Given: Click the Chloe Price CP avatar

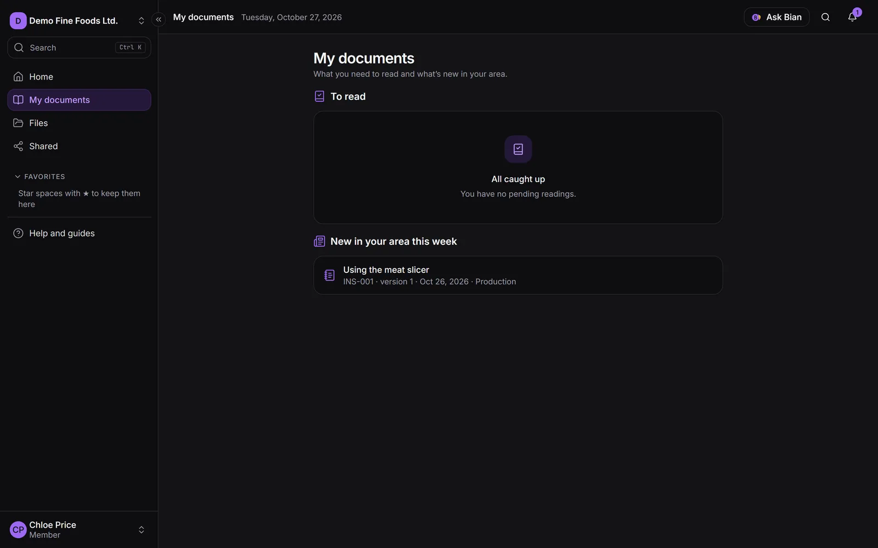Looking at the screenshot, I should click(18, 530).
